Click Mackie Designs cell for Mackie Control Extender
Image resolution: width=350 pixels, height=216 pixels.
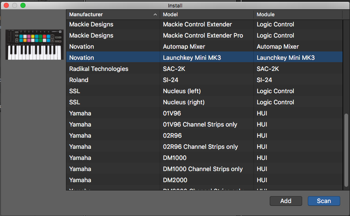click(91, 24)
